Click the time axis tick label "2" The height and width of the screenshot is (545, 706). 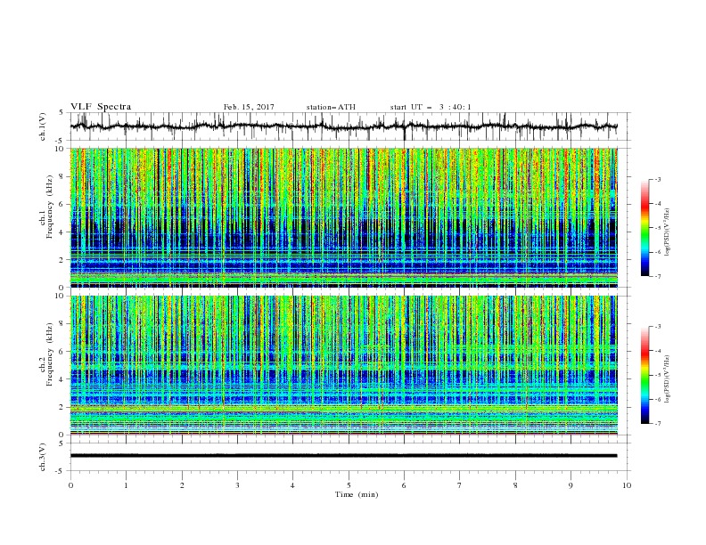coord(182,485)
